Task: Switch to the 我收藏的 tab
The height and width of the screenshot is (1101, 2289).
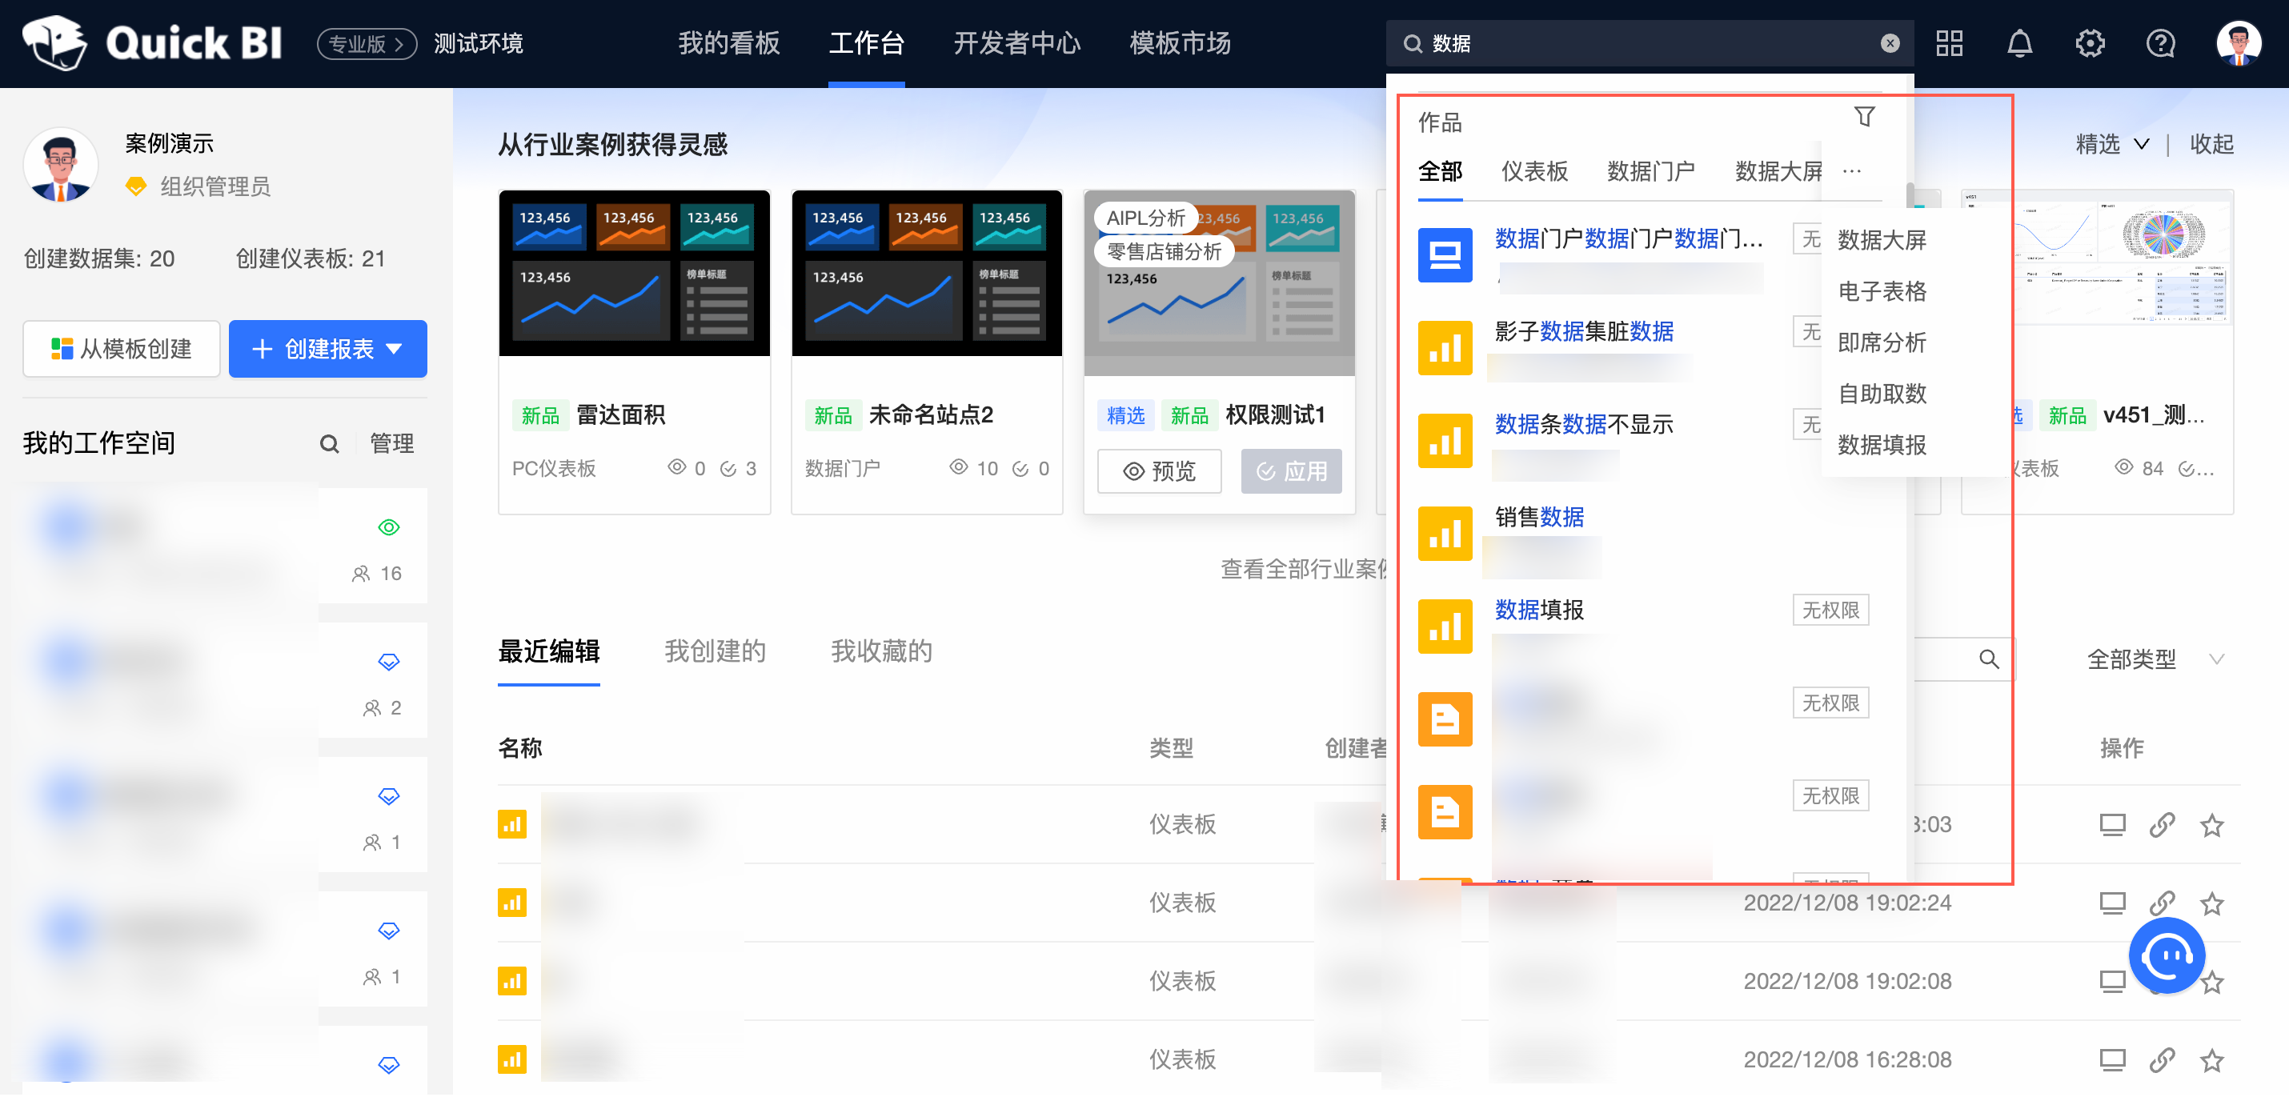Action: [880, 651]
